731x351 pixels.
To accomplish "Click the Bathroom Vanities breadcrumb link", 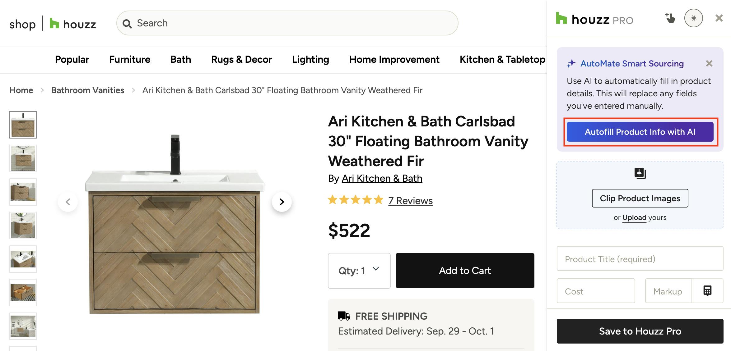I will [88, 90].
